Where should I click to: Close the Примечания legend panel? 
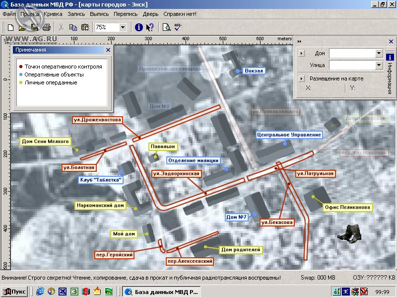pyautogui.click(x=108, y=50)
